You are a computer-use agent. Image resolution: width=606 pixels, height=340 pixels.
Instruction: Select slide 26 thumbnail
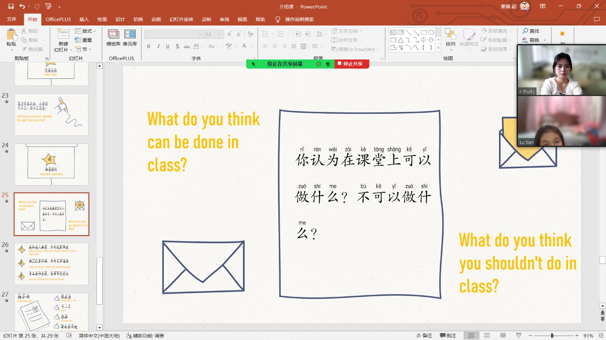(51, 264)
